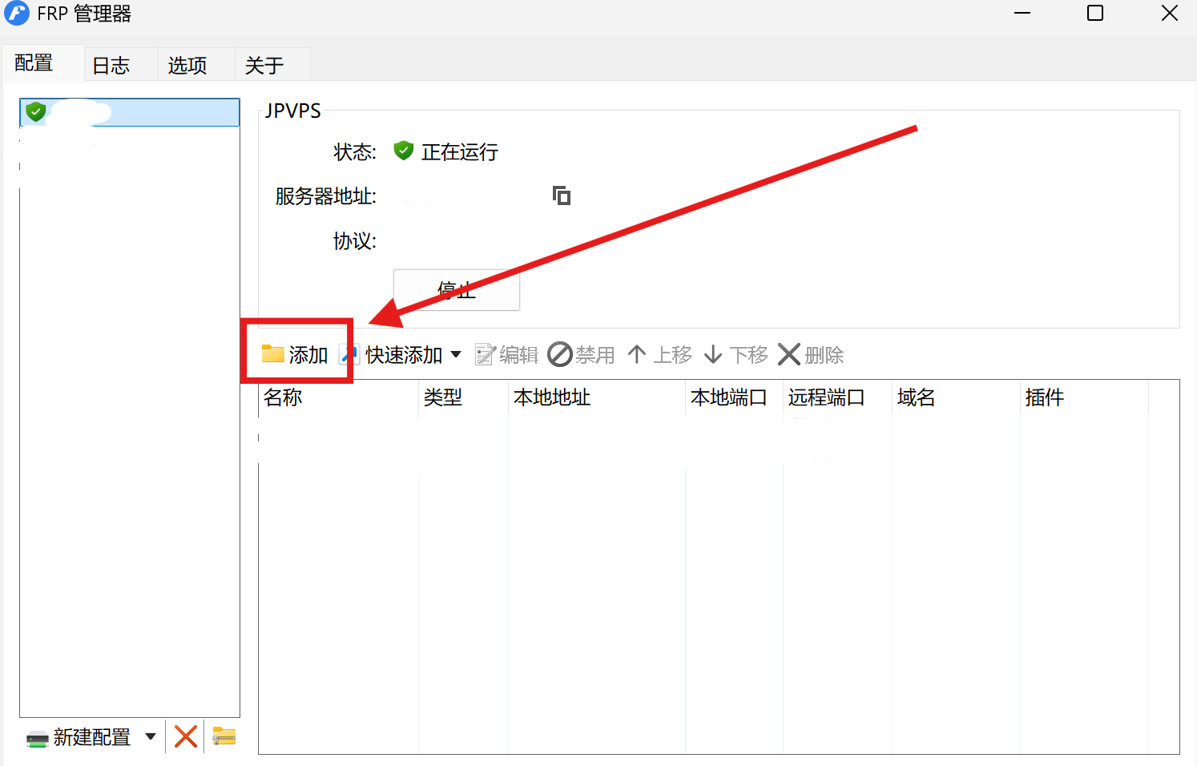
Task: Click the Add proxy folder icon
Action: (x=273, y=354)
